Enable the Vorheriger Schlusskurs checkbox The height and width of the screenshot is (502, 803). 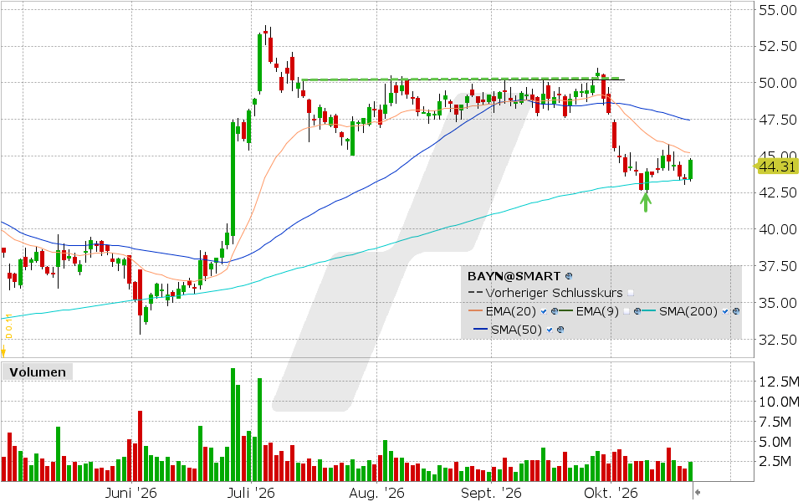[631, 293]
